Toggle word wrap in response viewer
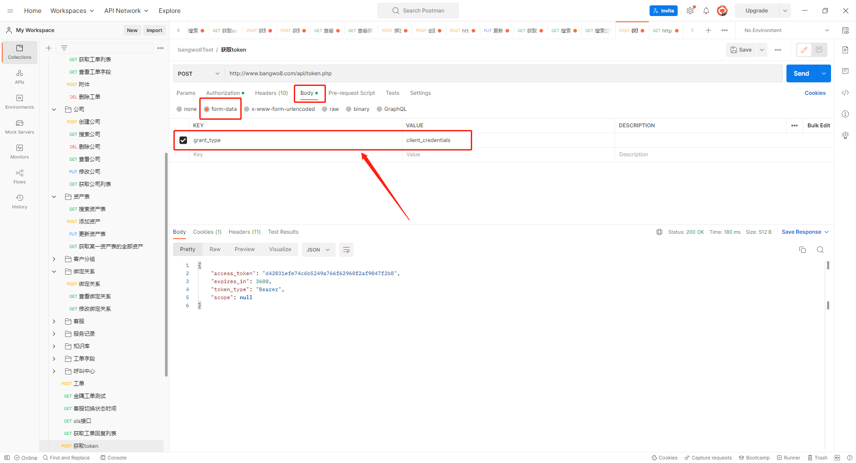This screenshot has width=856, height=463. click(346, 250)
